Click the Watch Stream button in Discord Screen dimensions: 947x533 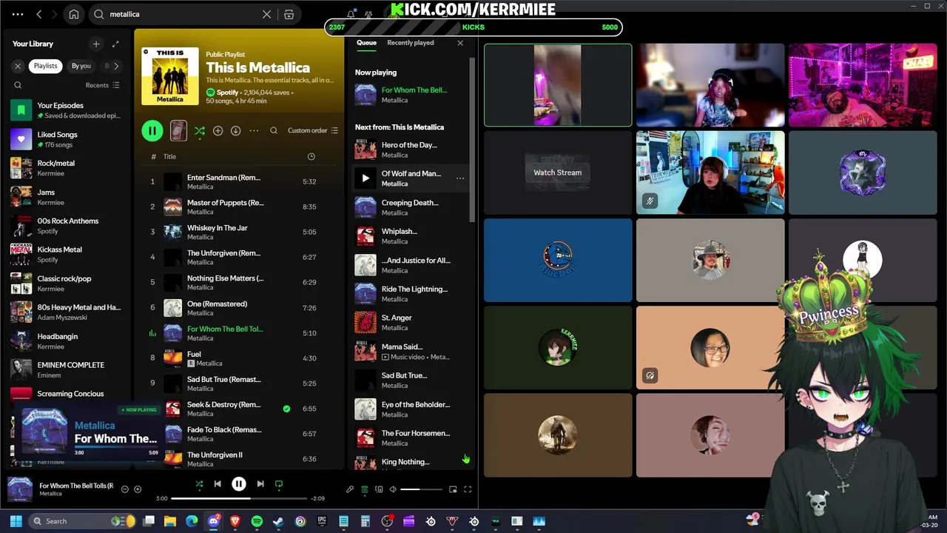(558, 172)
